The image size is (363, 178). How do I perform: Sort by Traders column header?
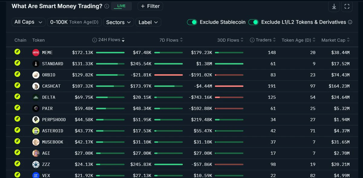pos(266,40)
